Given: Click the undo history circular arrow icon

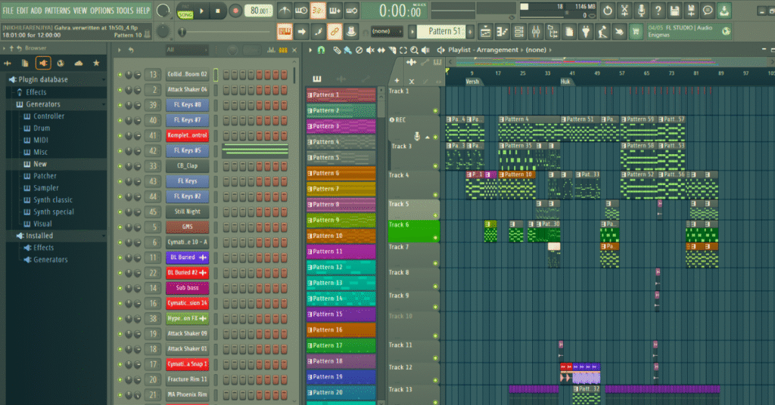Looking at the screenshot, I should pyautogui.click(x=608, y=11).
